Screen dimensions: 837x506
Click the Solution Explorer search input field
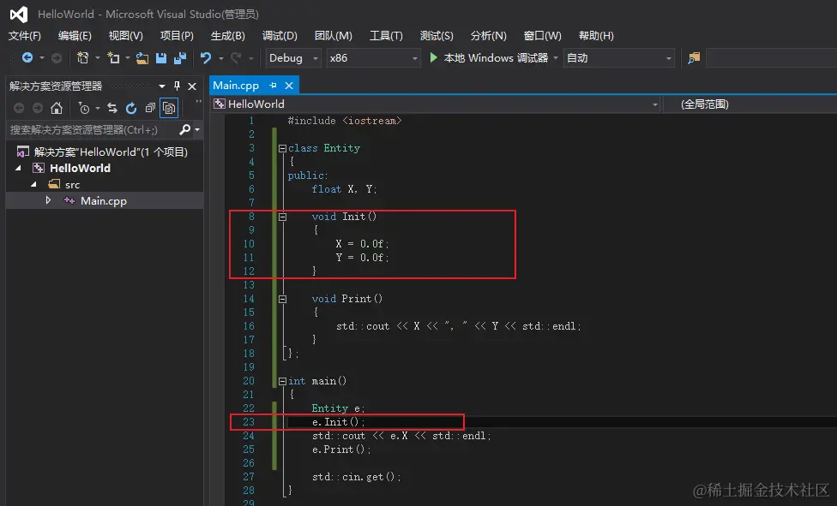[92, 129]
